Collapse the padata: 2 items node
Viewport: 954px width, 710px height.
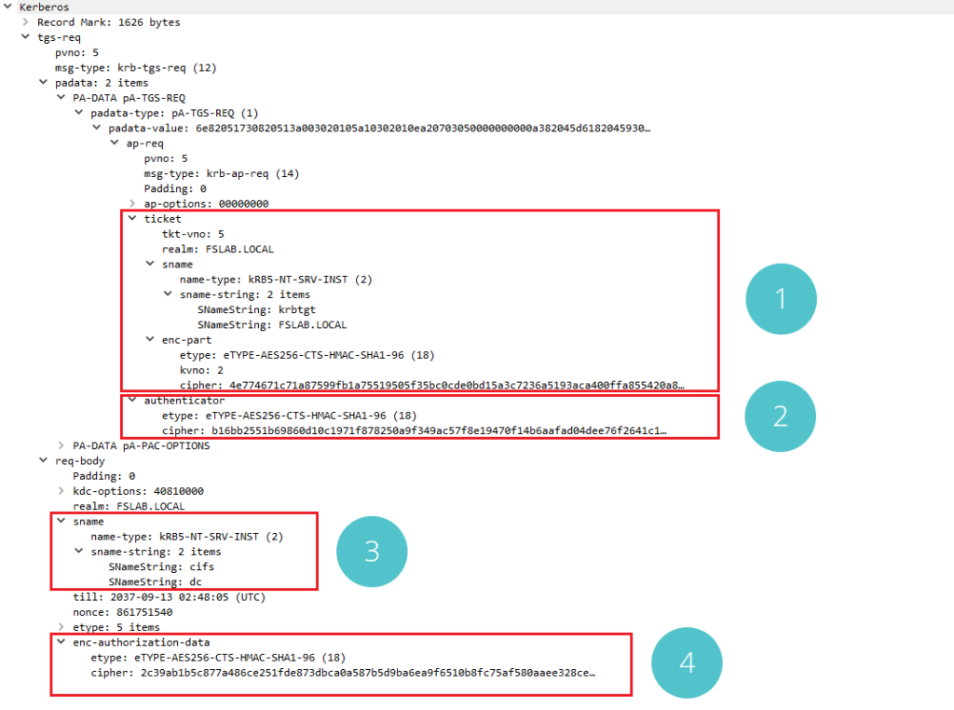[43, 82]
